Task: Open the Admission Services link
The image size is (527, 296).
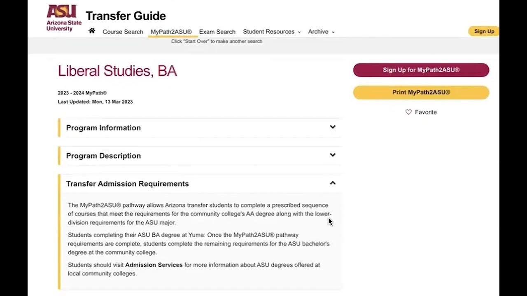Action: [x=154, y=265]
